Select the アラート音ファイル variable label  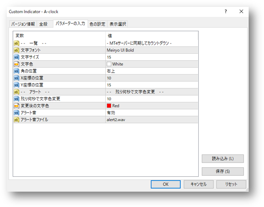(35, 120)
